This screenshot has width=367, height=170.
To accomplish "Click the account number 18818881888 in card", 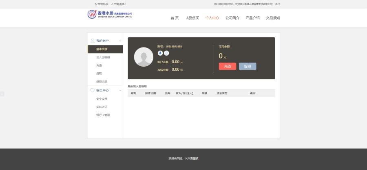I will tap(174, 47).
